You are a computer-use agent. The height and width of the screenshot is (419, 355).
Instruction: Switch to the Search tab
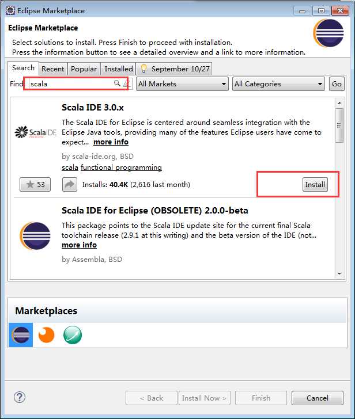23,68
